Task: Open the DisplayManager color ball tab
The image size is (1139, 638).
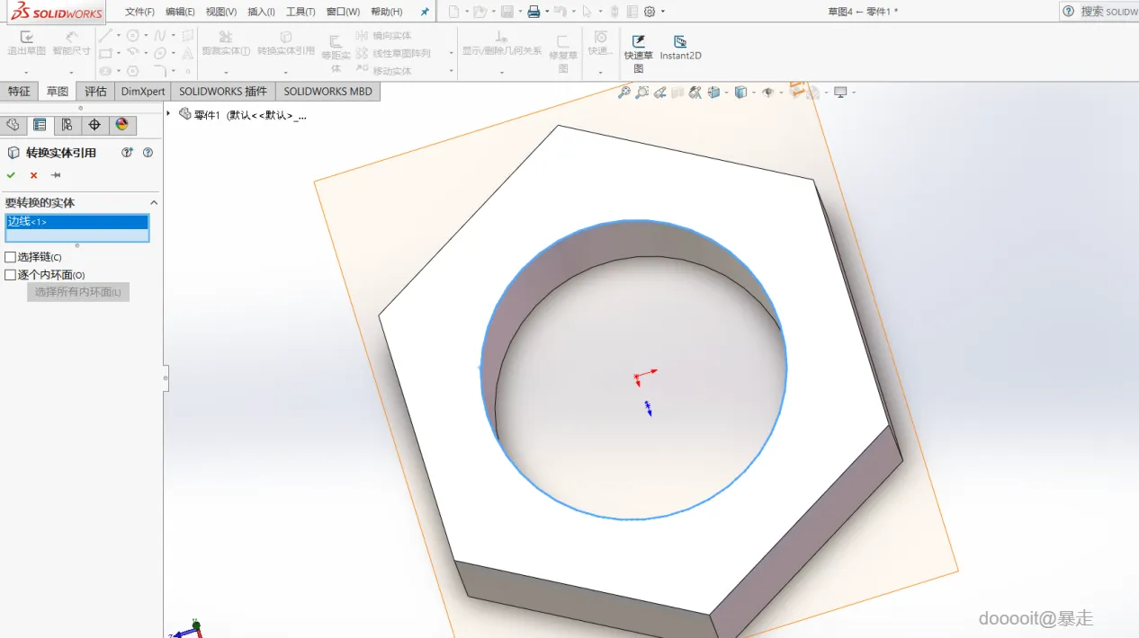Action: (x=122, y=125)
